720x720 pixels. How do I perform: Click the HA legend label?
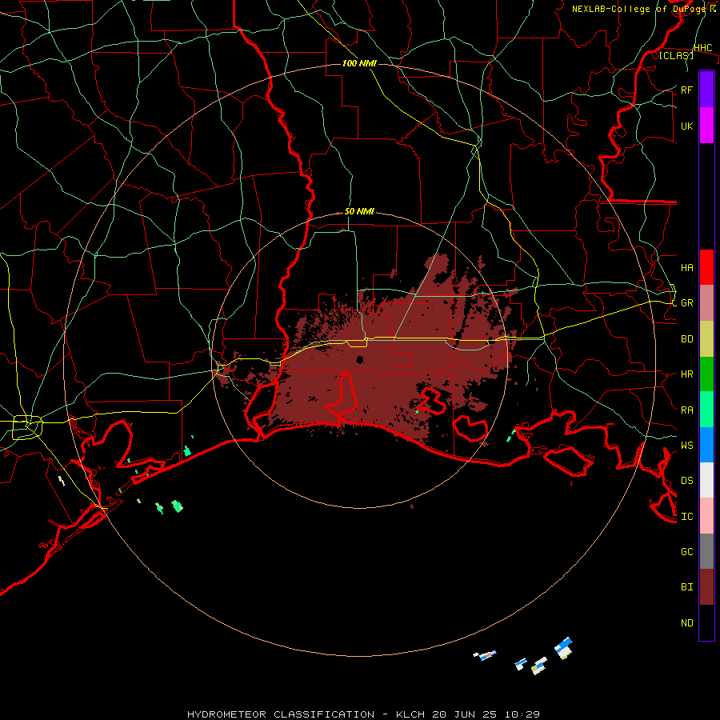[686, 268]
